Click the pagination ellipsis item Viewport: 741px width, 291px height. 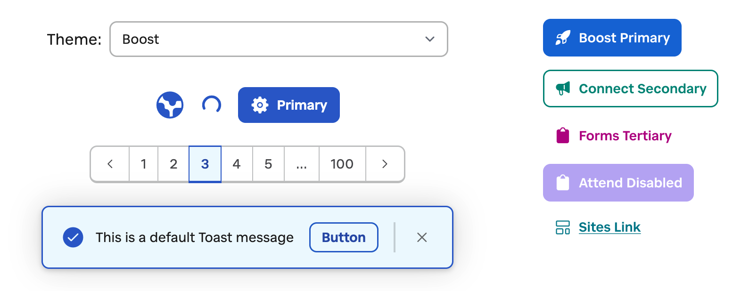pyautogui.click(x=302, y=164)
